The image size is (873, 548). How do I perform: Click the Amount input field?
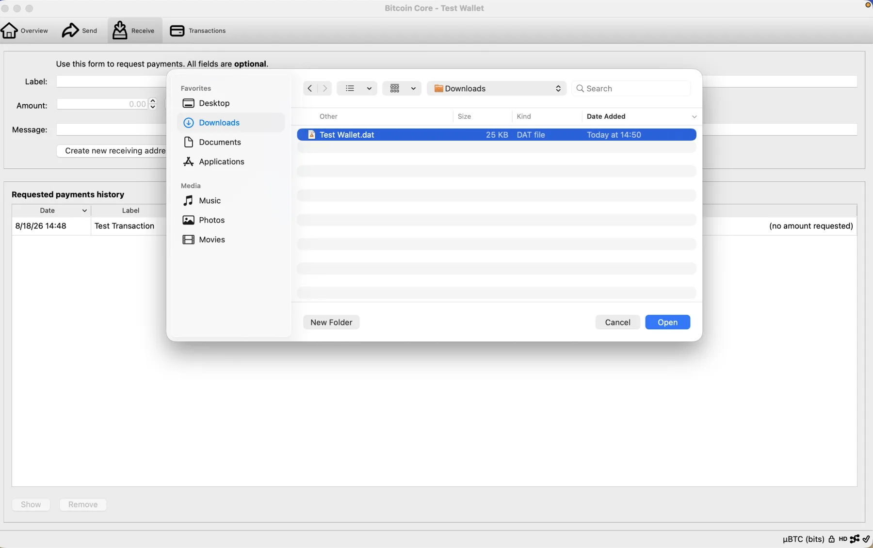click(102, 104)
